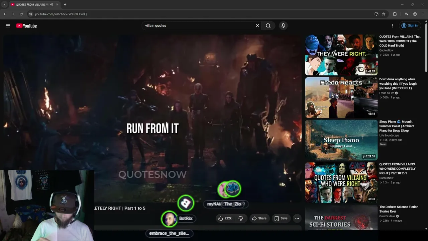
Task: Open the Darkest Sci-Fi Stories thumbnail
Action: tap(341, 218)
